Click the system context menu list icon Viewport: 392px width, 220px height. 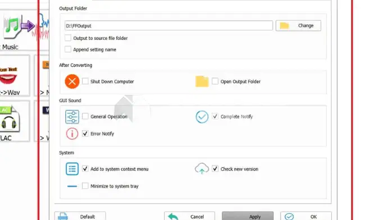click(72, 169)
